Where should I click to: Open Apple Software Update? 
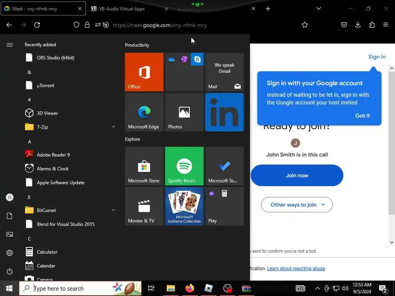(x=70, y=182)
